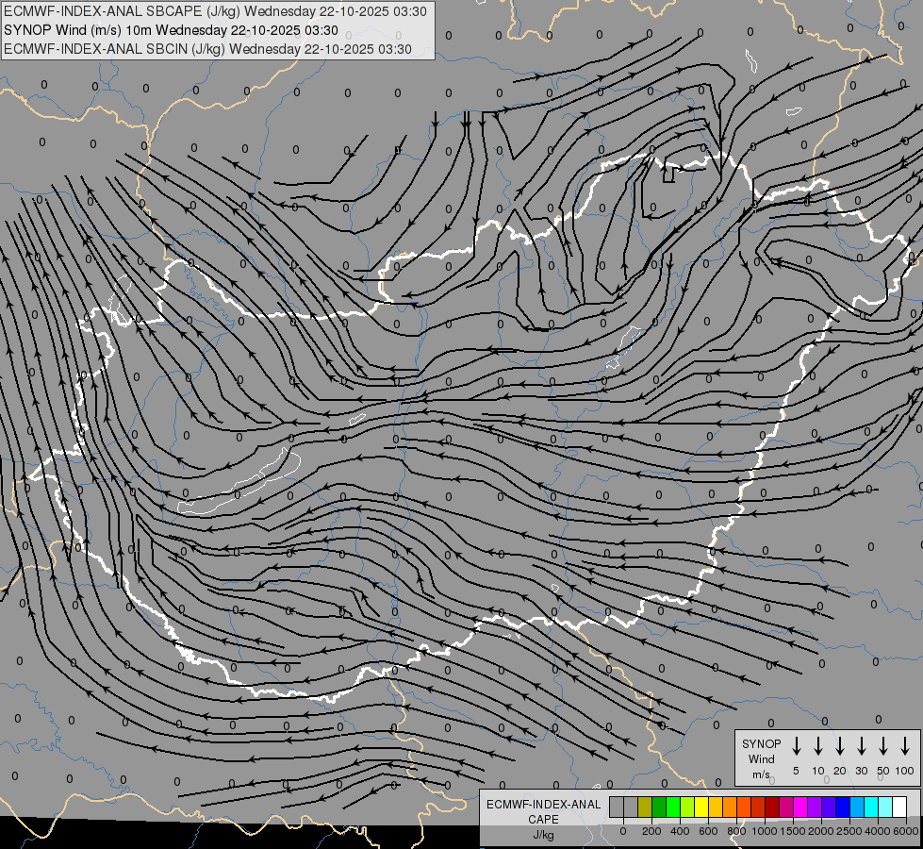Click the '1500' tick label on CAPE scale
The width and height of the screenshot is (923, 849).
[x=793, y=831]
